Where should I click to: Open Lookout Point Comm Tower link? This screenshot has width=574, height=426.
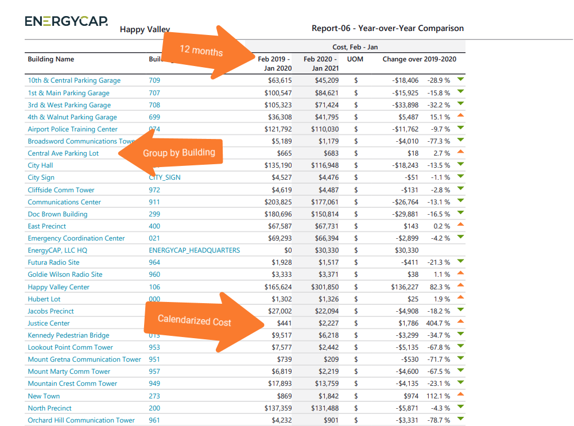70,347
